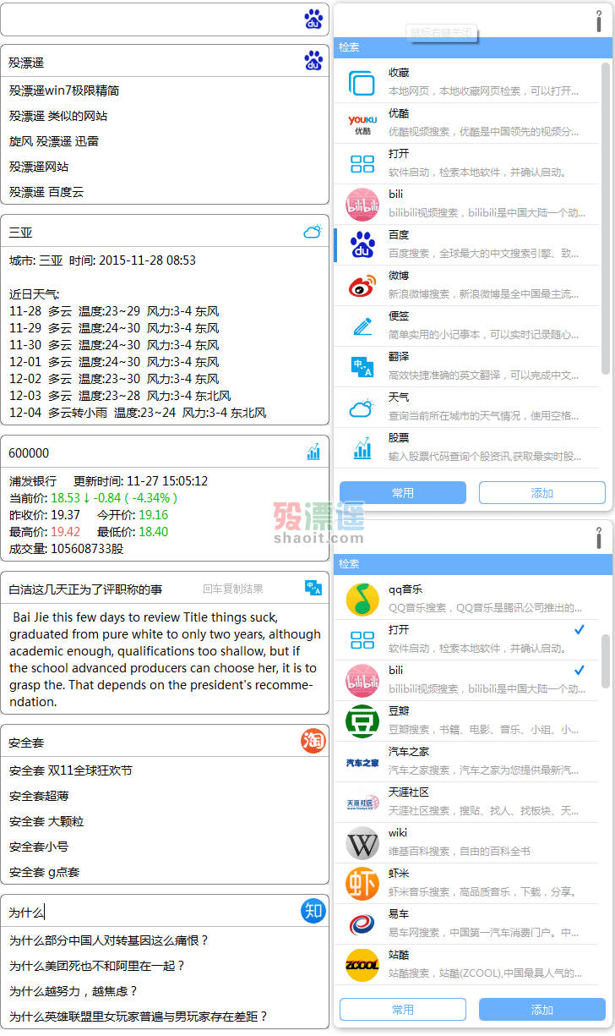Click Baidu icon beside 殁漂遥 search field
Screen dimensions: 615x1036
click(x=313, y=61)
